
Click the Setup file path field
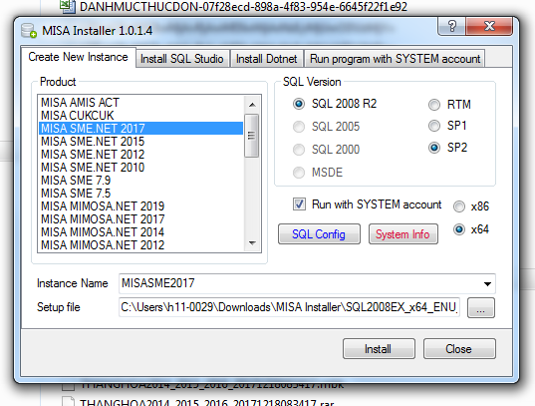(x=289, y=307)
